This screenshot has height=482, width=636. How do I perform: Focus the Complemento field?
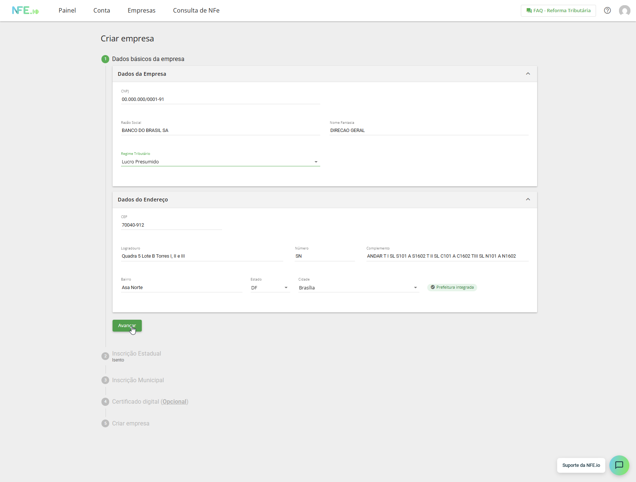(448, 256)
